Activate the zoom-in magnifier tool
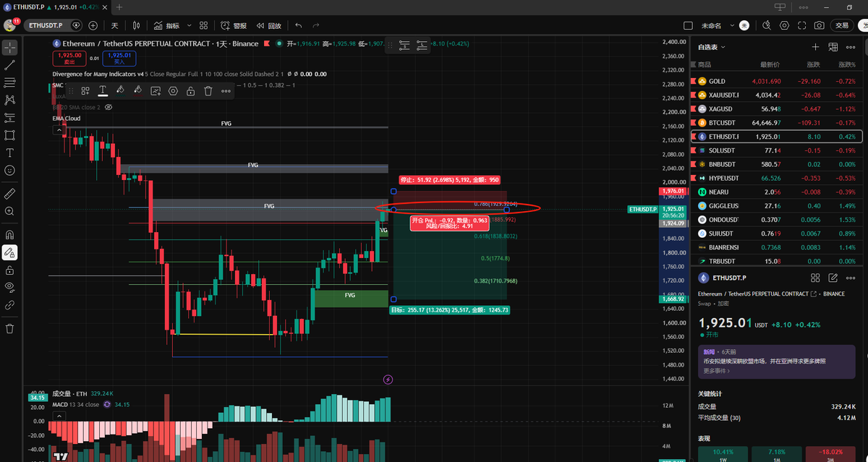 point(9,211)
